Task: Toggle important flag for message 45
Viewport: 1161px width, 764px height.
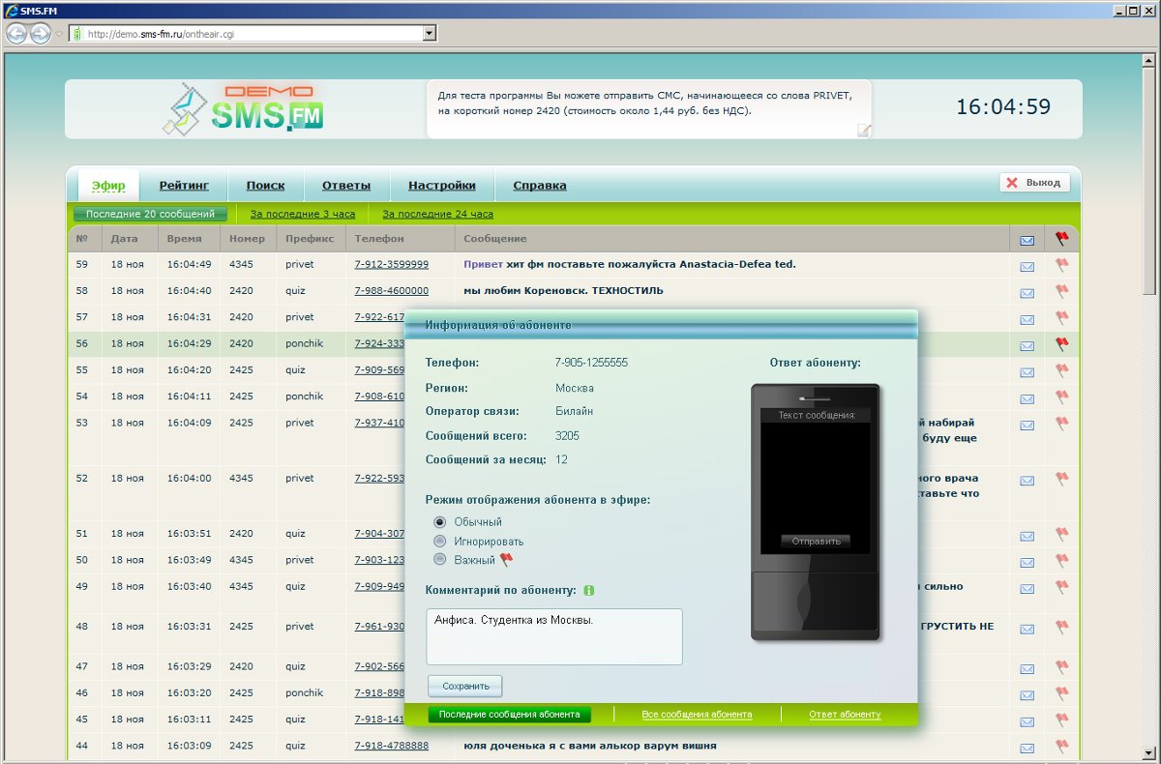Action: 1061,720
